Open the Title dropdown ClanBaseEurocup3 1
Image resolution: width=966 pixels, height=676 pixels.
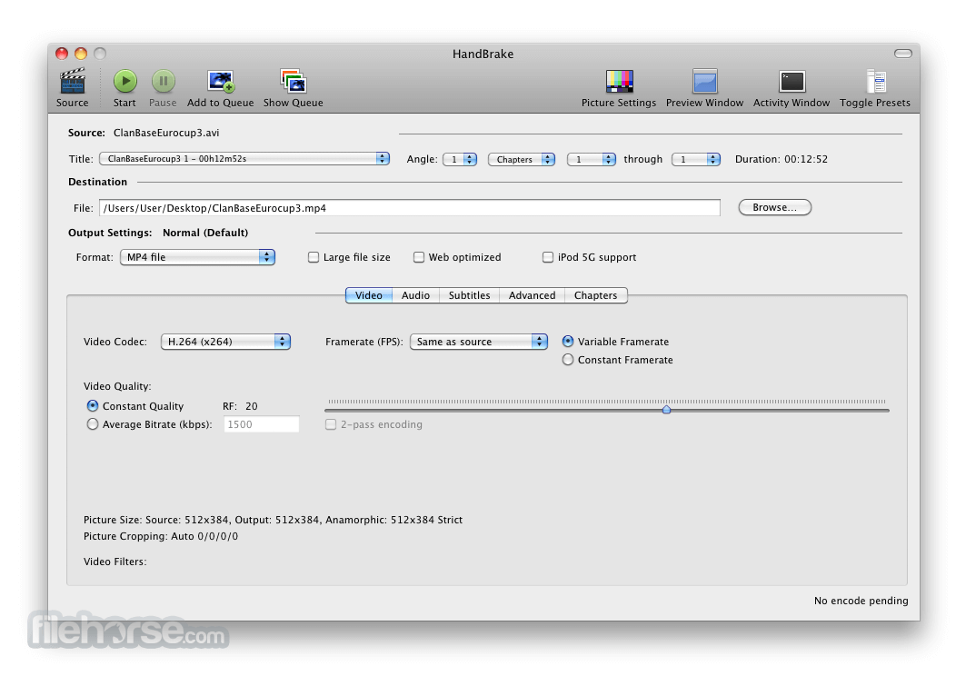pos(244,158)
